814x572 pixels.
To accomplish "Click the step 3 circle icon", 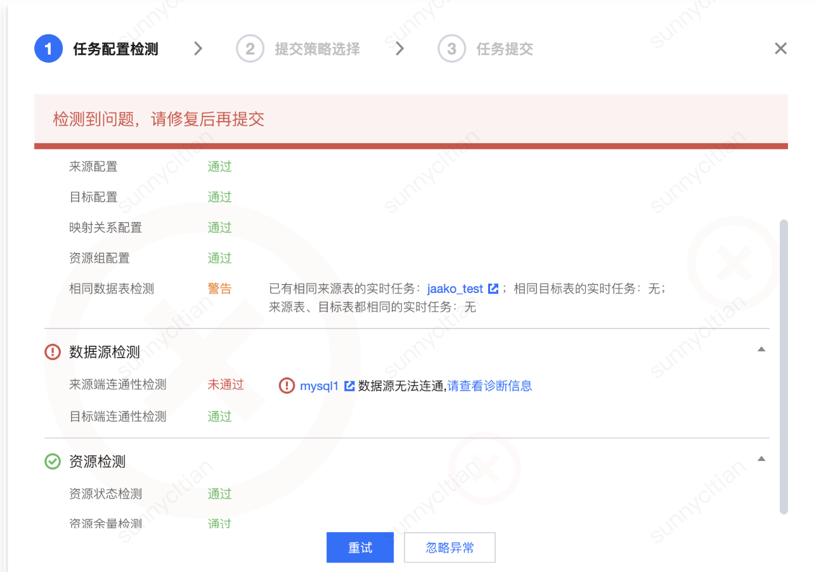I will point(451,49).
